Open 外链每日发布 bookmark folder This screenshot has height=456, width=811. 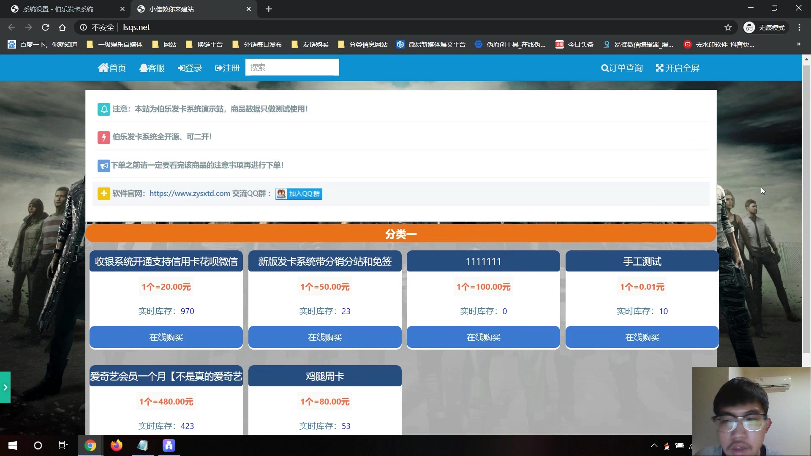click(x=257, y=44)
